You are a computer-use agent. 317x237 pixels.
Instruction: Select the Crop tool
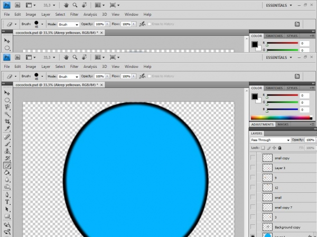pyautogui.click(x=7, y=121)
